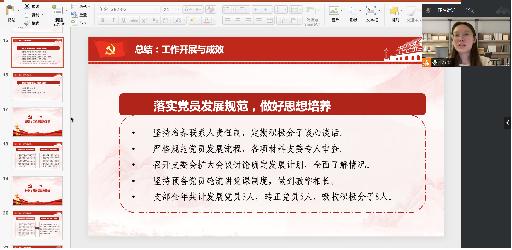Click the Arrange (排列) icon

pyautogui.click(x=394, y=11)
